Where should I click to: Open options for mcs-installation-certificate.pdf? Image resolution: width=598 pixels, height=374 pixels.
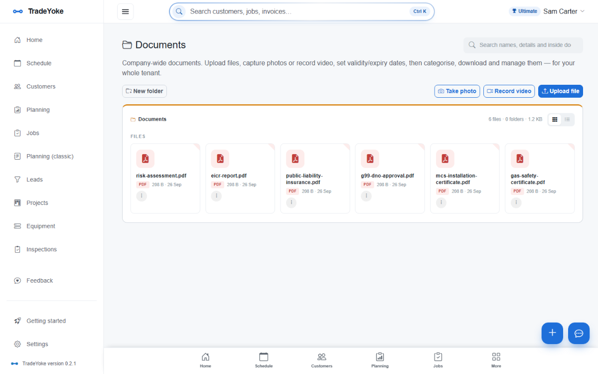[x=441, y=202]
